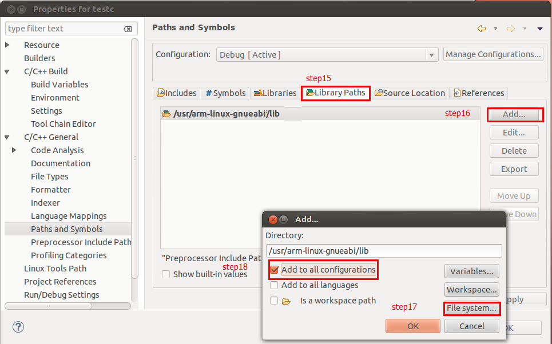Toggle Show built-in values checkbox
552x344 pixels.
(166, 274)
